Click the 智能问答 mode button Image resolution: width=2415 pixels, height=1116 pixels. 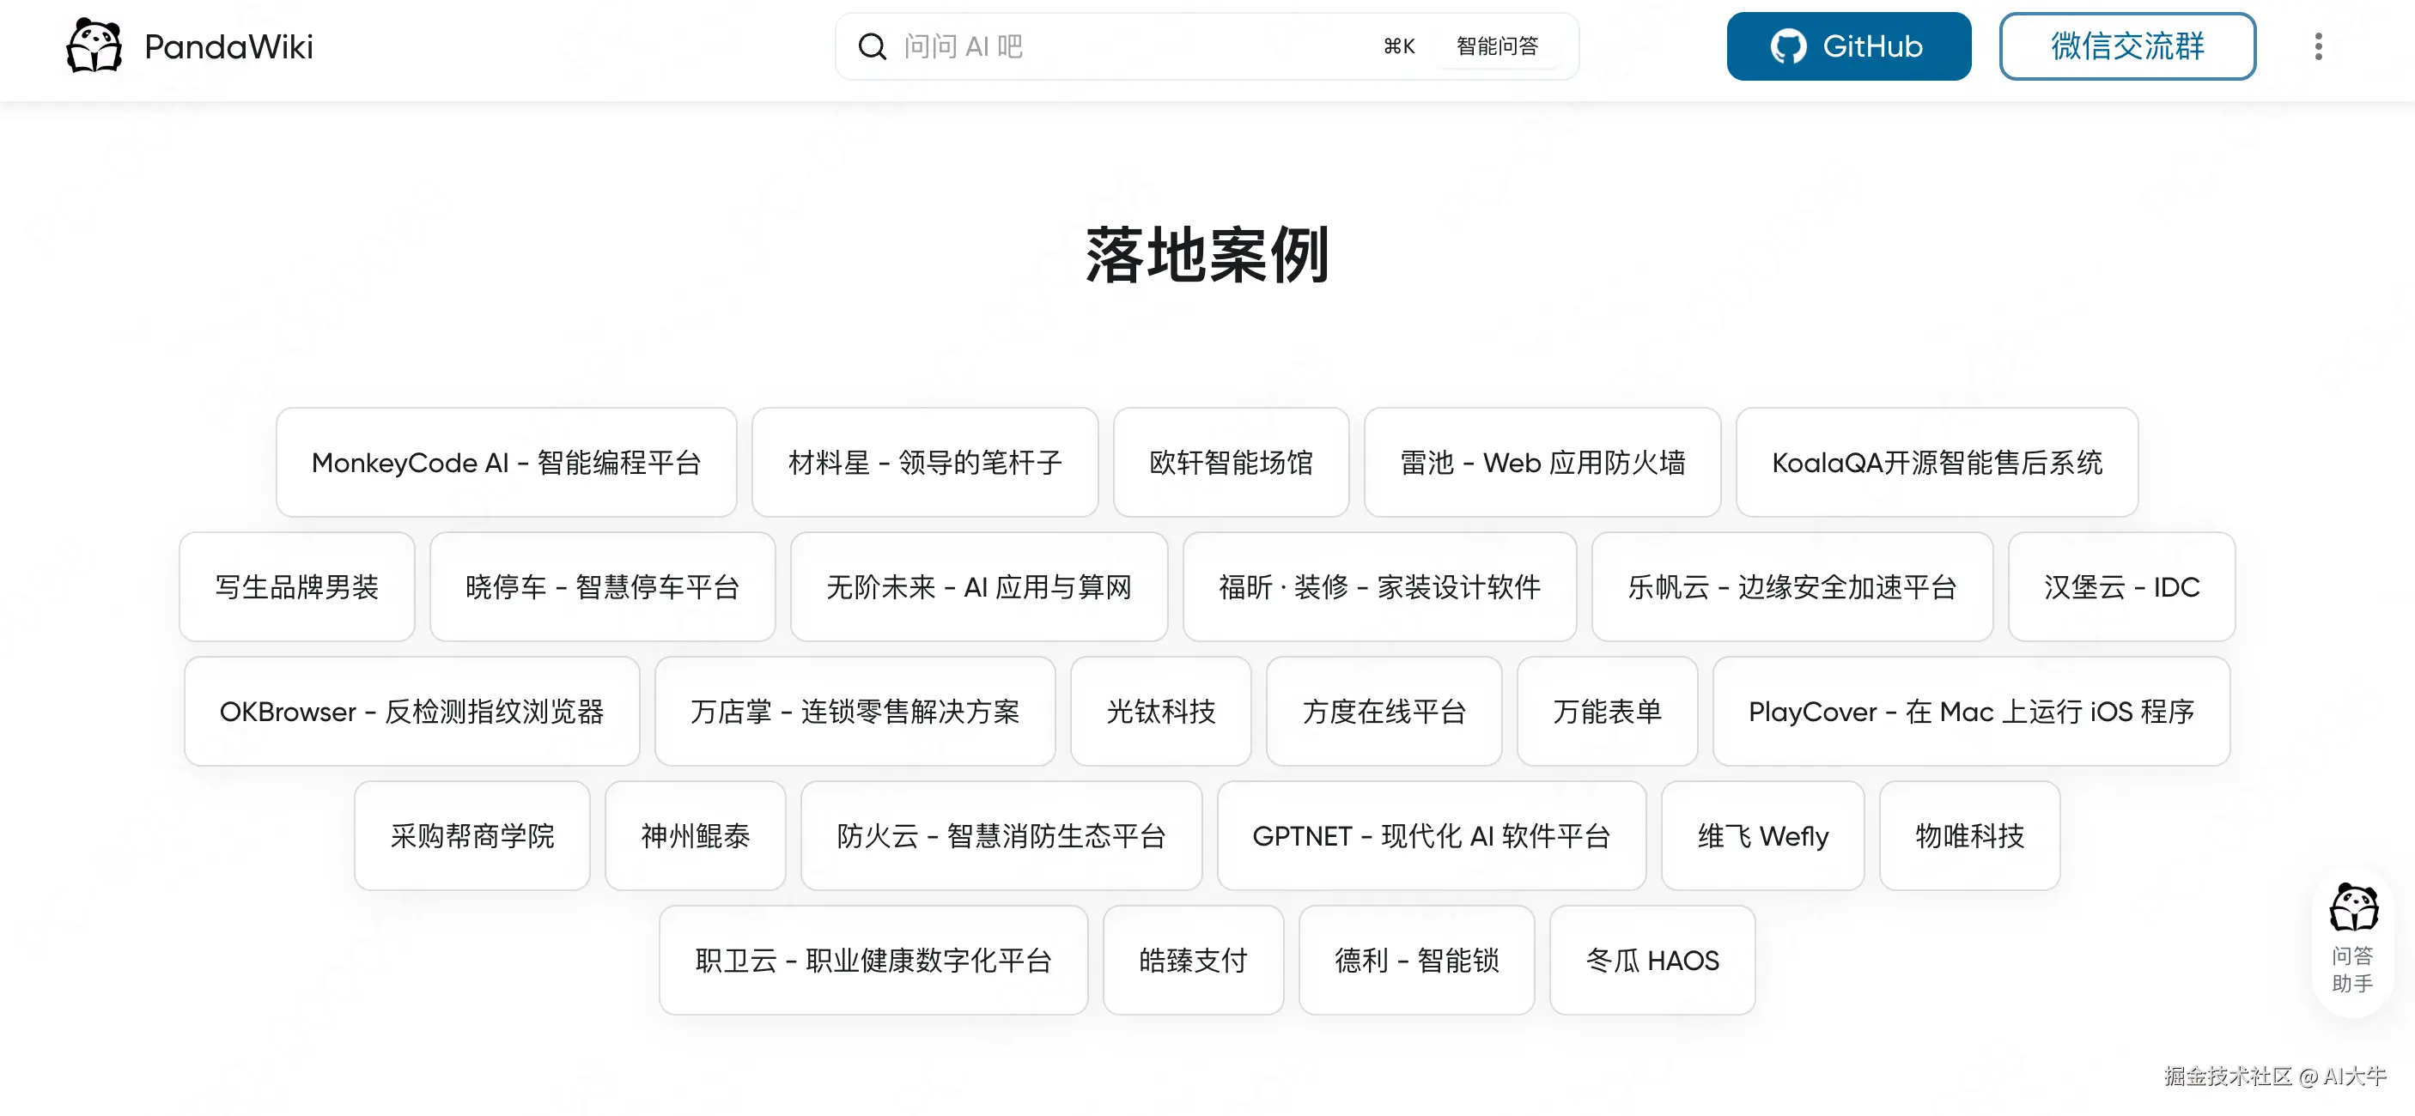click(1496, 45)
